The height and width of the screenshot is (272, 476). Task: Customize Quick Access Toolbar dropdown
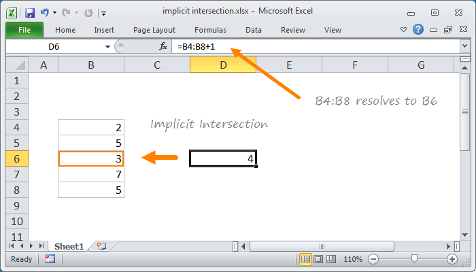(104, 14)
